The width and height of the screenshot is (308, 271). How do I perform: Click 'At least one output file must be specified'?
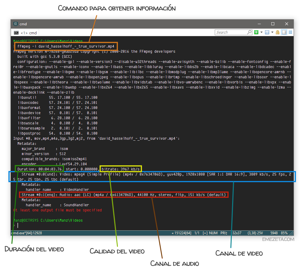pyautogui.click(x=57, y=210)
